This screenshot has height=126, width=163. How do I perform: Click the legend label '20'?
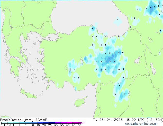point(44,125)
